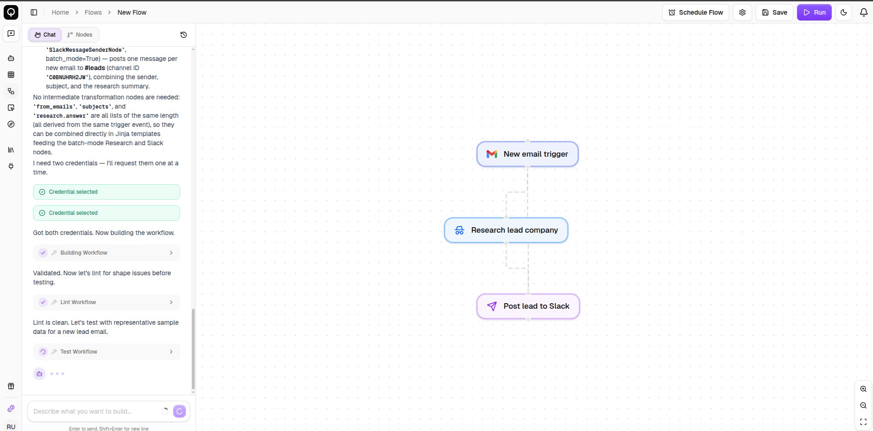Open flow settings gear icon
873x431 pixels.
click(x=742, y=12)
